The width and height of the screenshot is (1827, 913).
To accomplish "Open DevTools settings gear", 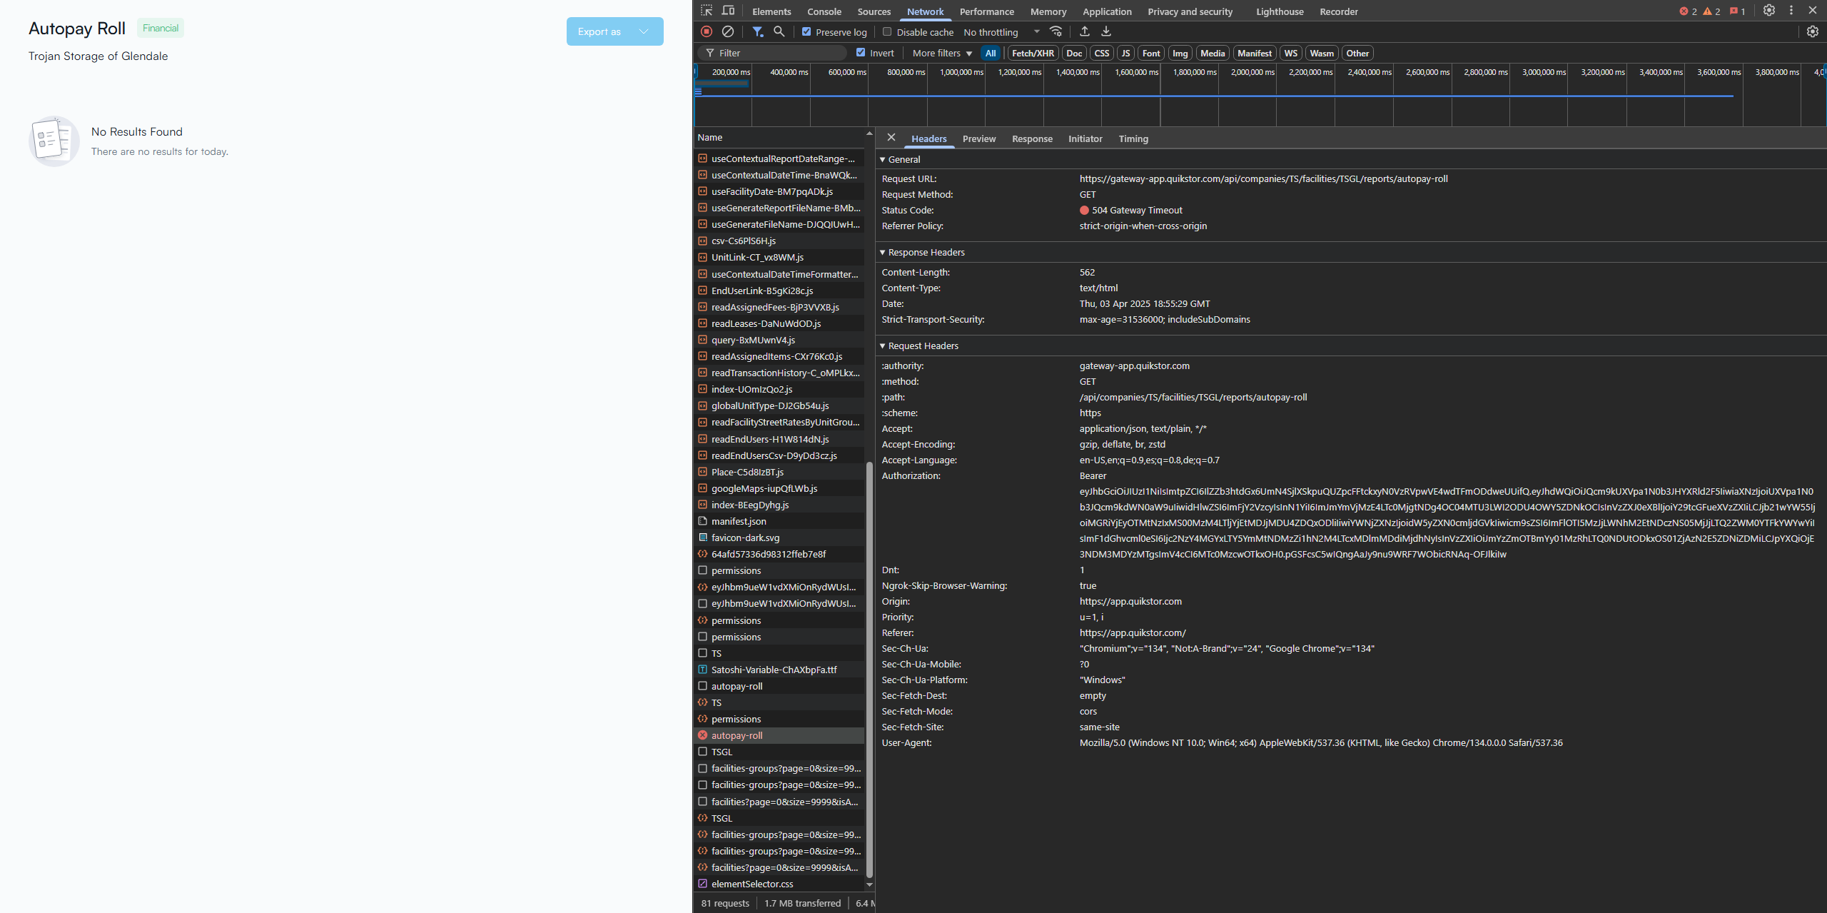I will 1769,11.
